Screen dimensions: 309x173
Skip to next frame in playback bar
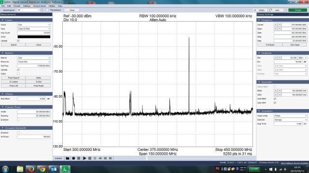tap(111, 158)
